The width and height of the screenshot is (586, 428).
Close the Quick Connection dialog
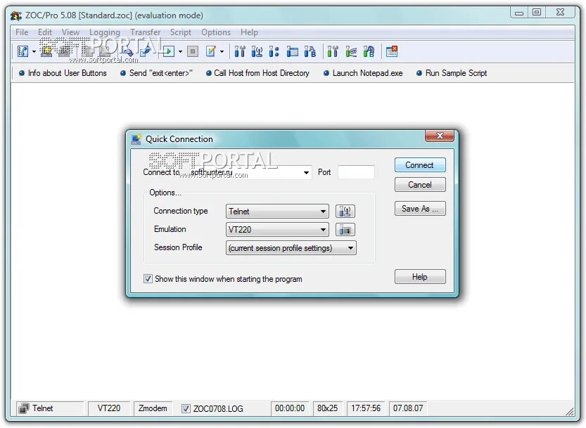point(440,136)
